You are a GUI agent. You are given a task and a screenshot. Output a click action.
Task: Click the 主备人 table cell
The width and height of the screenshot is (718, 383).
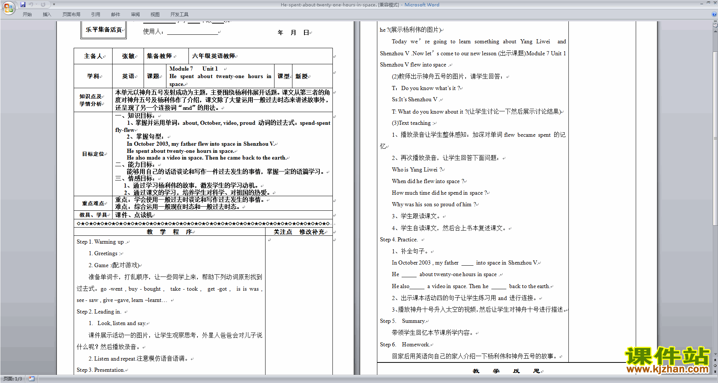pos(93,56)
